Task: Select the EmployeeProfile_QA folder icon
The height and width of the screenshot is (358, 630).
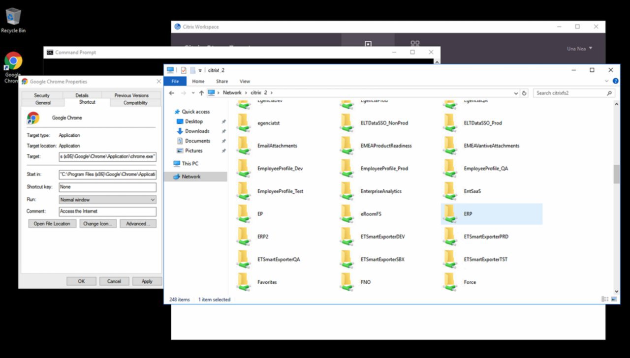Action: pyautogui.click(x=450, y=168)
